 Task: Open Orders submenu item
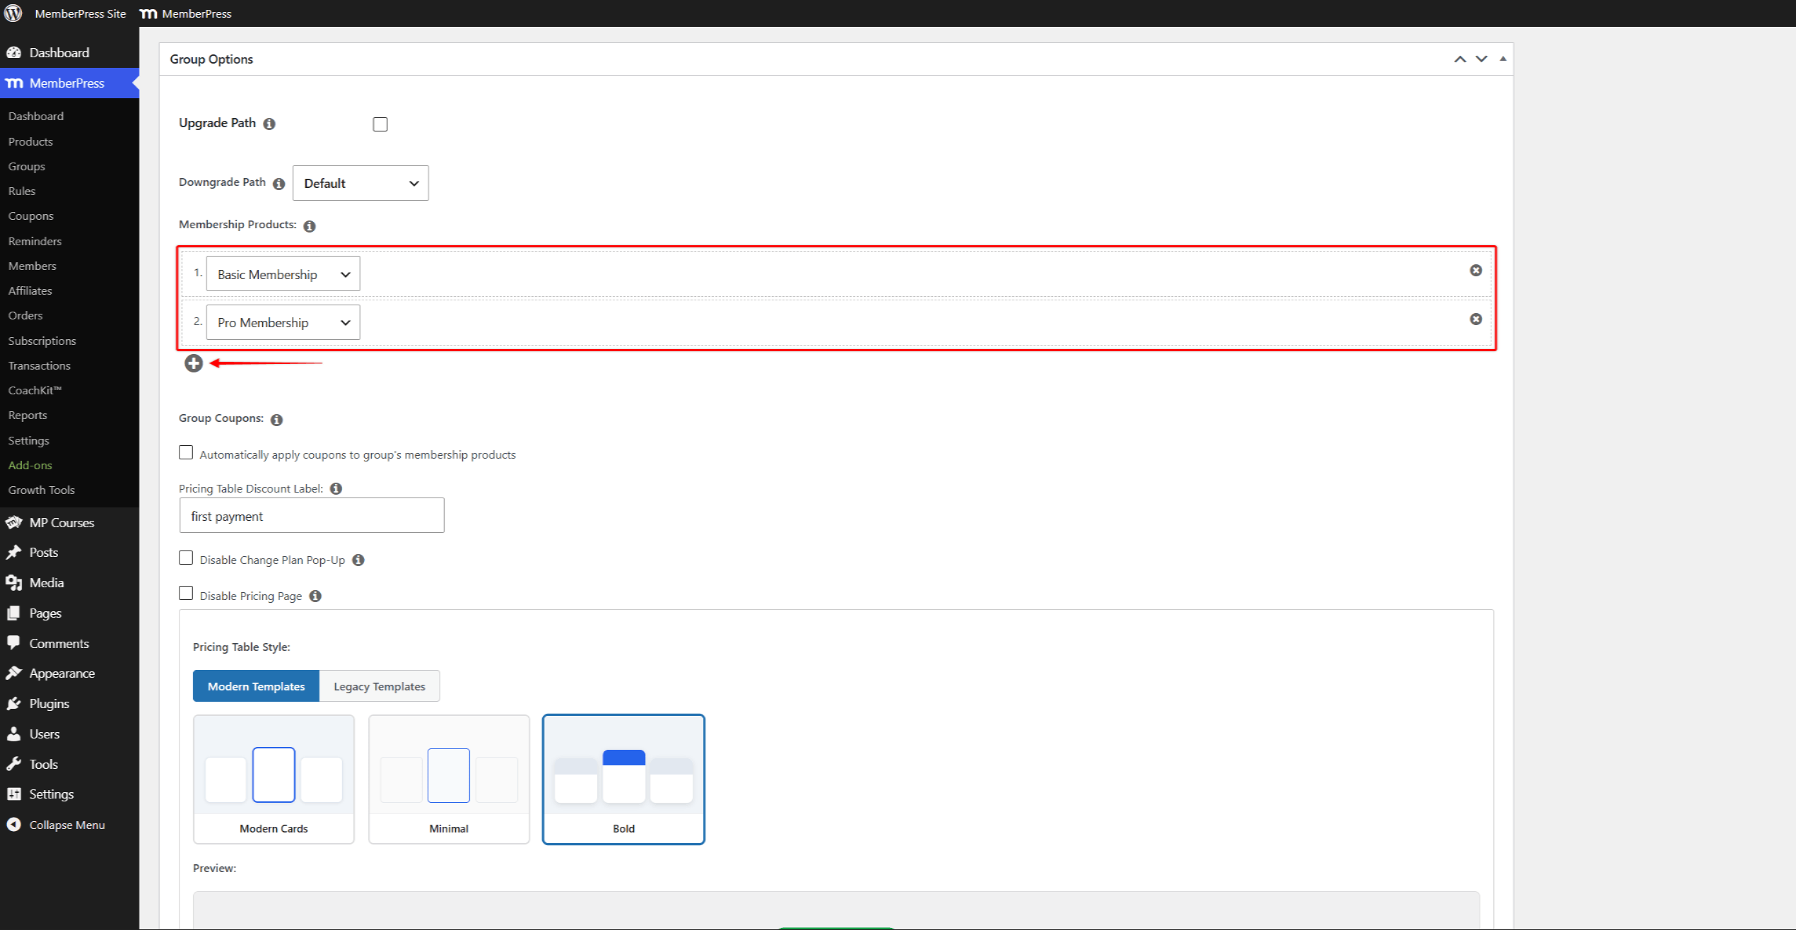point(25,315)
